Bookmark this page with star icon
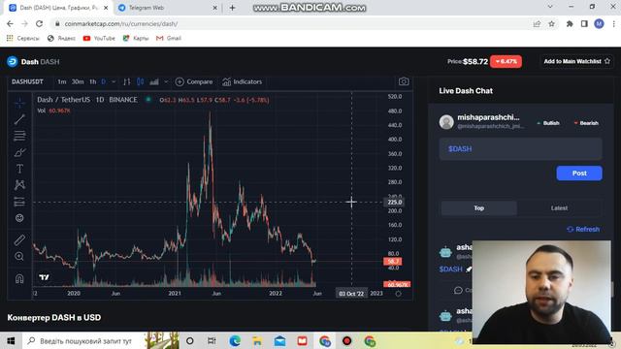621x349 pixels. click(x=551, y=23)
